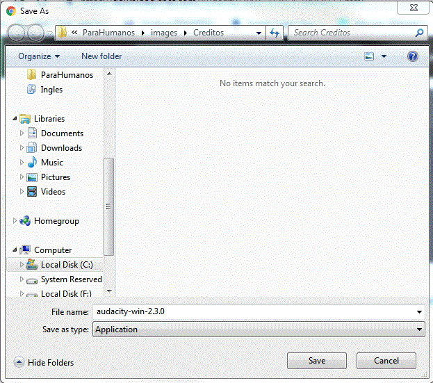
Task: Select ParaHumanos folder in navigation pane
Action: [60, 75]
